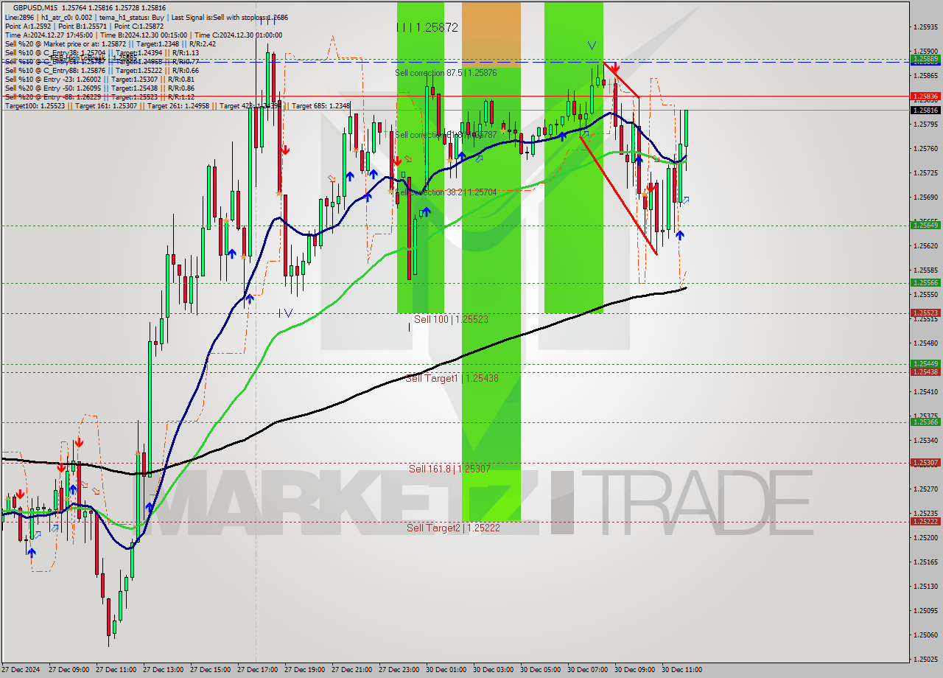
Task: Click the black 1.25816 current price tag
Action: [925, 110]
